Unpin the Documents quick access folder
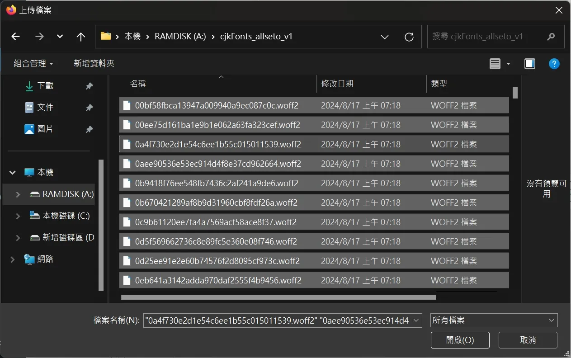The width and height of the screenshot is (571, 358). point(89,108)
